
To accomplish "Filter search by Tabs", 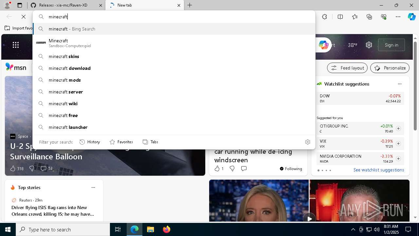I will pyautogui.click(x=150, y=142).
